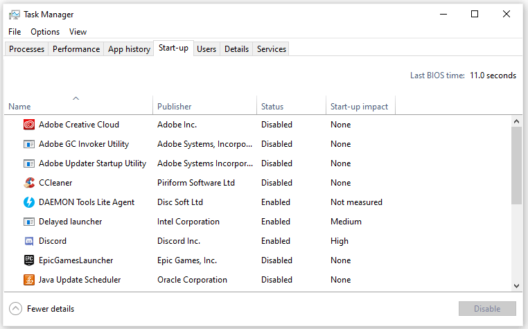Click the DAEMON Tools Lite Agent icon
528x329 pixels.
coord(29,202)
